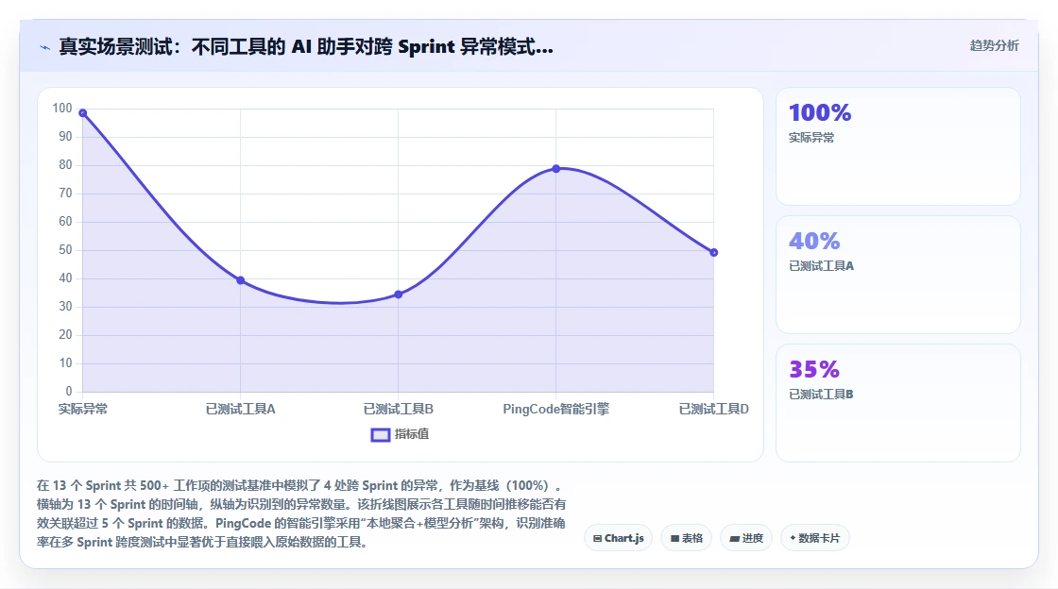Select the 表格 tag chip
1058x589 pixels.
(x=686, y=538)
